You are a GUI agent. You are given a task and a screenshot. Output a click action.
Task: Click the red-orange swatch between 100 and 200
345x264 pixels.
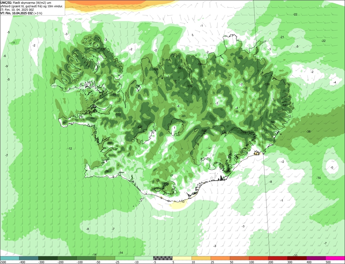(258, 258)
